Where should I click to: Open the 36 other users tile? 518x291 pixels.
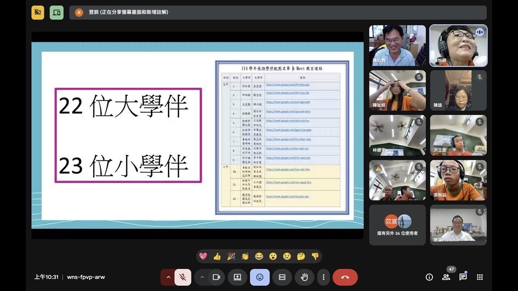397,225
